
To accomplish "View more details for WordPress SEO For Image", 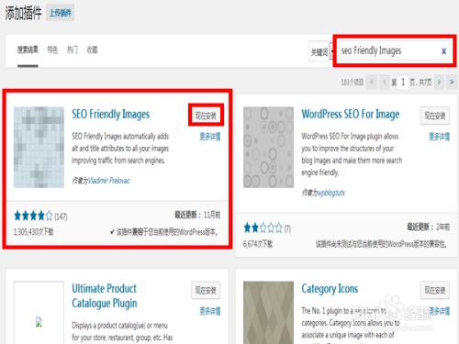I will point(439,137).
